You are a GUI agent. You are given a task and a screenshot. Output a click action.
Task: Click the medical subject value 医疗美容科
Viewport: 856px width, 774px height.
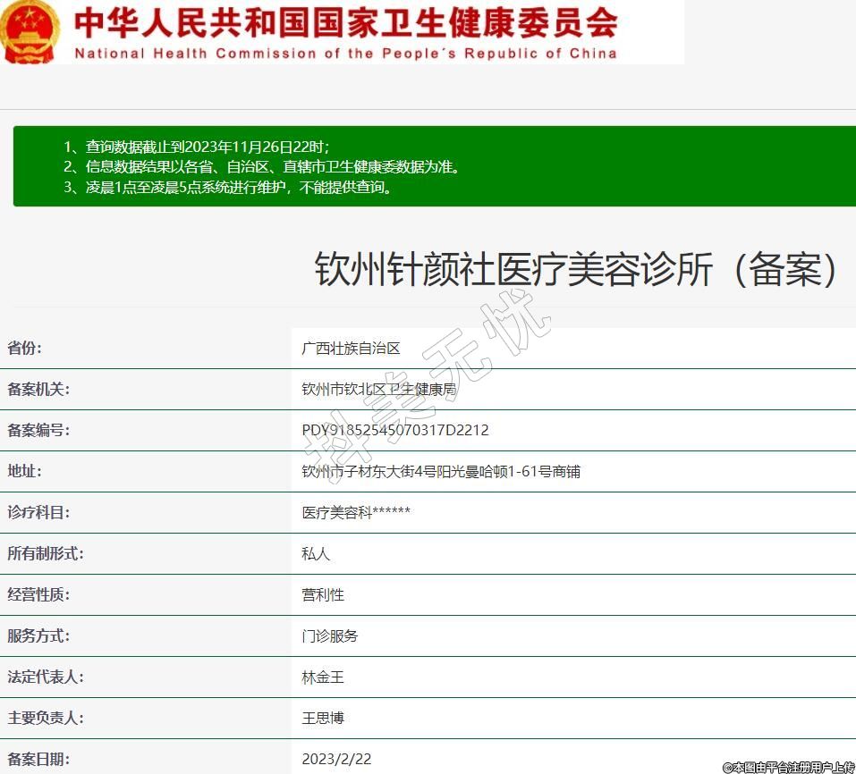(356, 513)
